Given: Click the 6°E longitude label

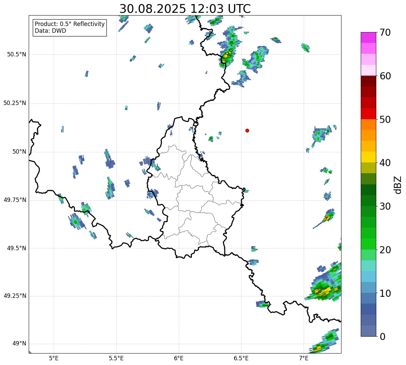Looking at the screenshot, I should coord(179,358).
